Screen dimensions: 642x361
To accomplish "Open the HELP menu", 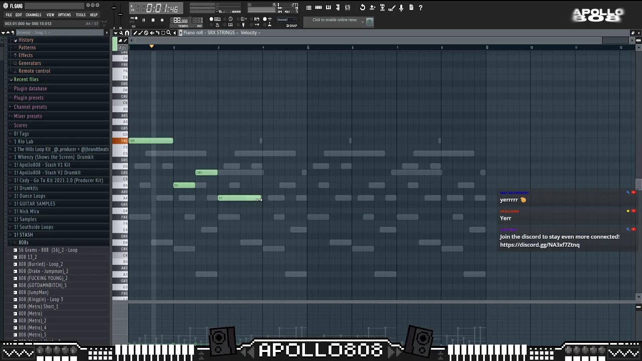I will pyautogui.click(x=94, y=15).
